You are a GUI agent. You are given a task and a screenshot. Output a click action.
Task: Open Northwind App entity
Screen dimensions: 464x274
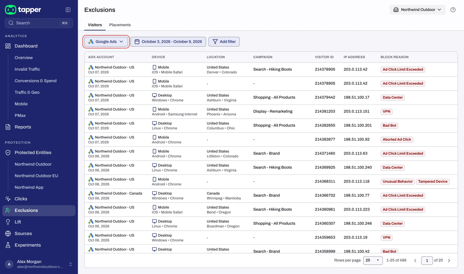[x=29, y=187]
